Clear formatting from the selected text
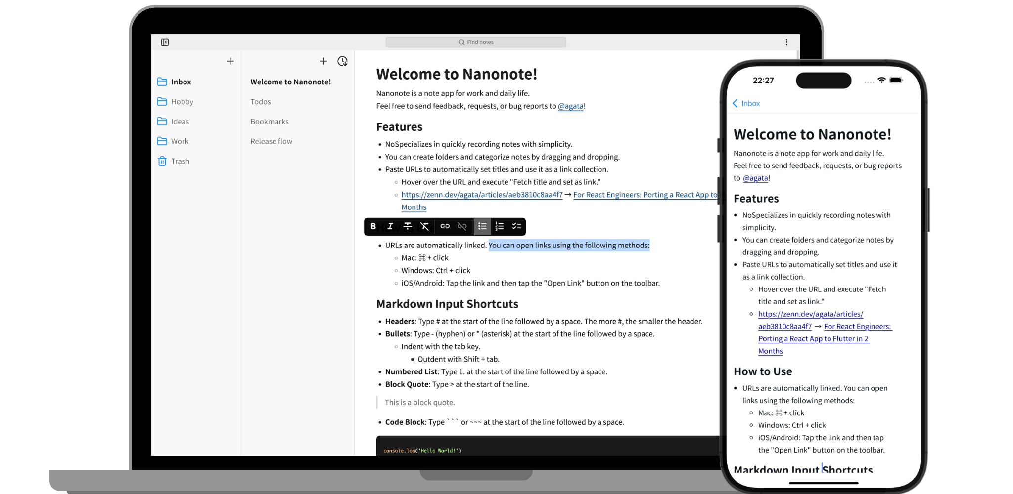This screenshot has height=494, width=1013. click(424, 226)
